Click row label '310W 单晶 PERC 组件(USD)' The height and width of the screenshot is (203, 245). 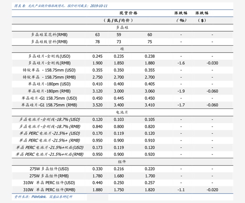(49, 183)
